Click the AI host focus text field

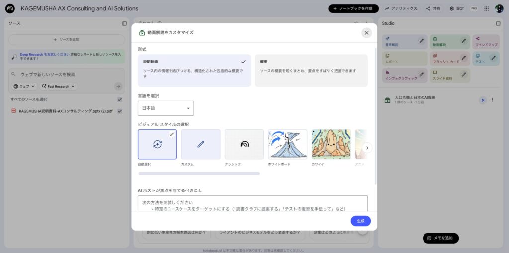coord(253,204)
